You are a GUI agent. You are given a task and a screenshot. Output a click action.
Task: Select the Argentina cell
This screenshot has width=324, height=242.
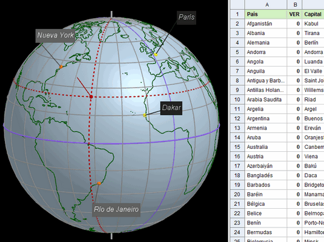266,119
